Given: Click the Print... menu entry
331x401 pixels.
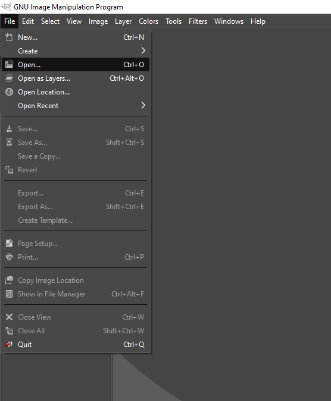Looking at the screenshot, I should 76,257.
